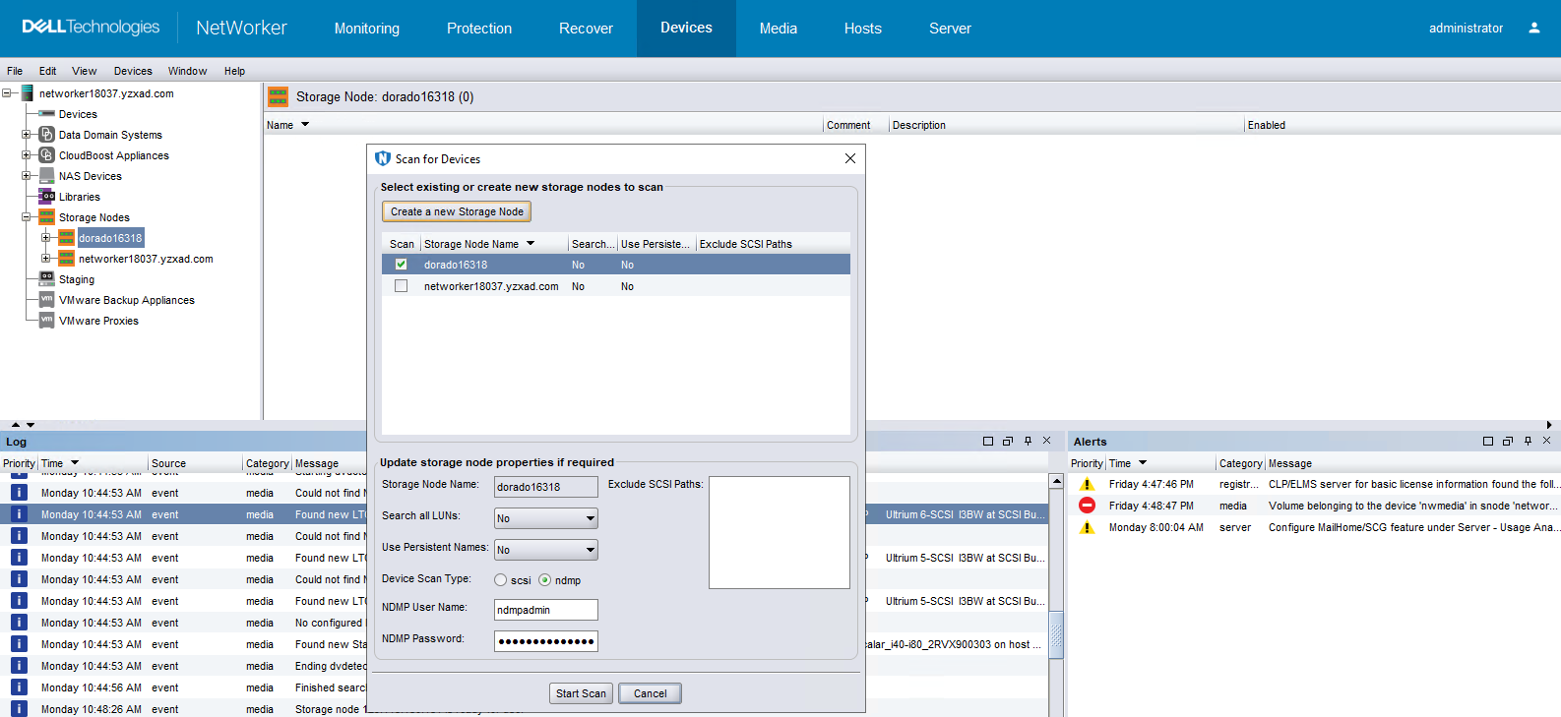This screenshot has width=1561, height=717.
Task: Check the networker18037.yzxad.com scan checkbox
Action: [401, 286]
